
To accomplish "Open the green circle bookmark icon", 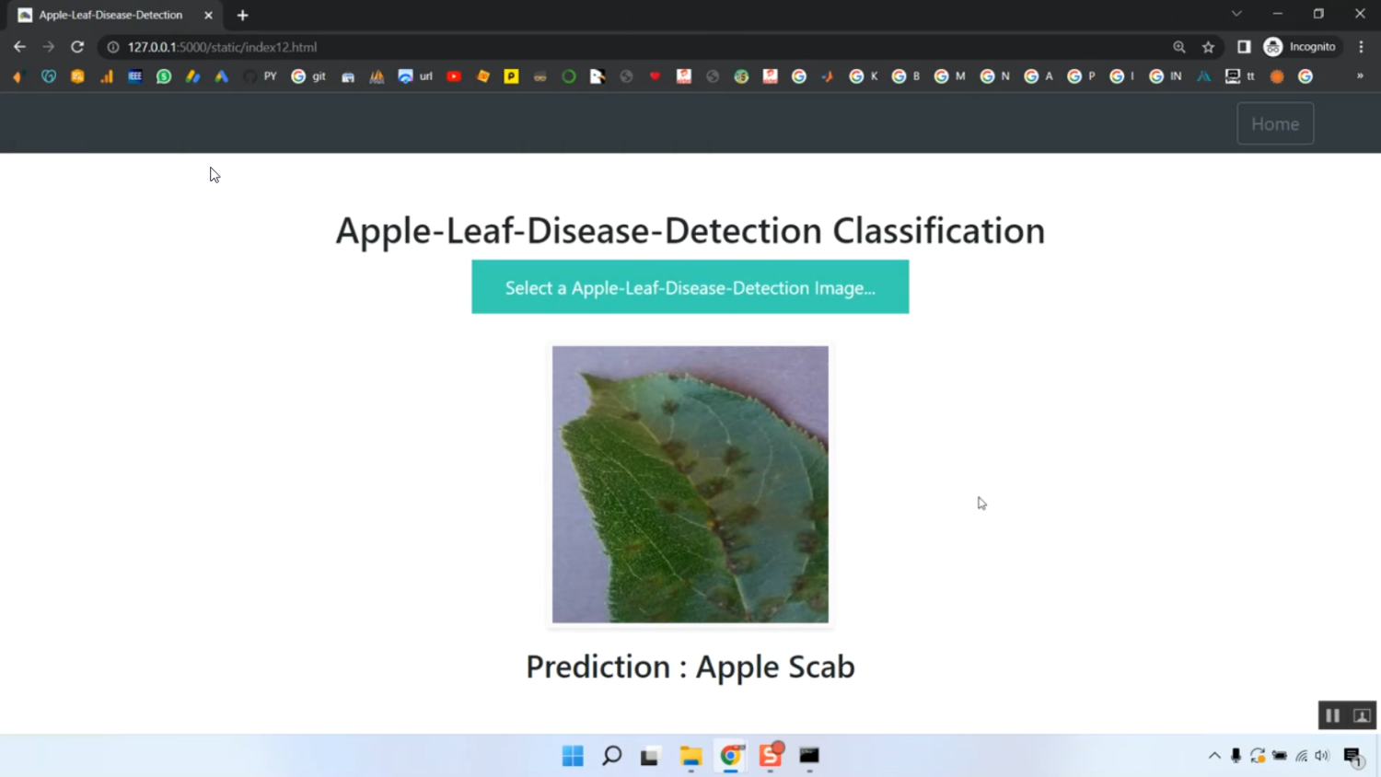I will click(x=569, y=76).
